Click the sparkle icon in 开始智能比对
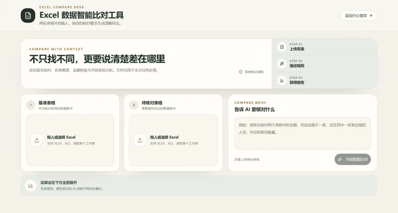The image size is (398, 213). pyautogui.click(x=340, y=159)
